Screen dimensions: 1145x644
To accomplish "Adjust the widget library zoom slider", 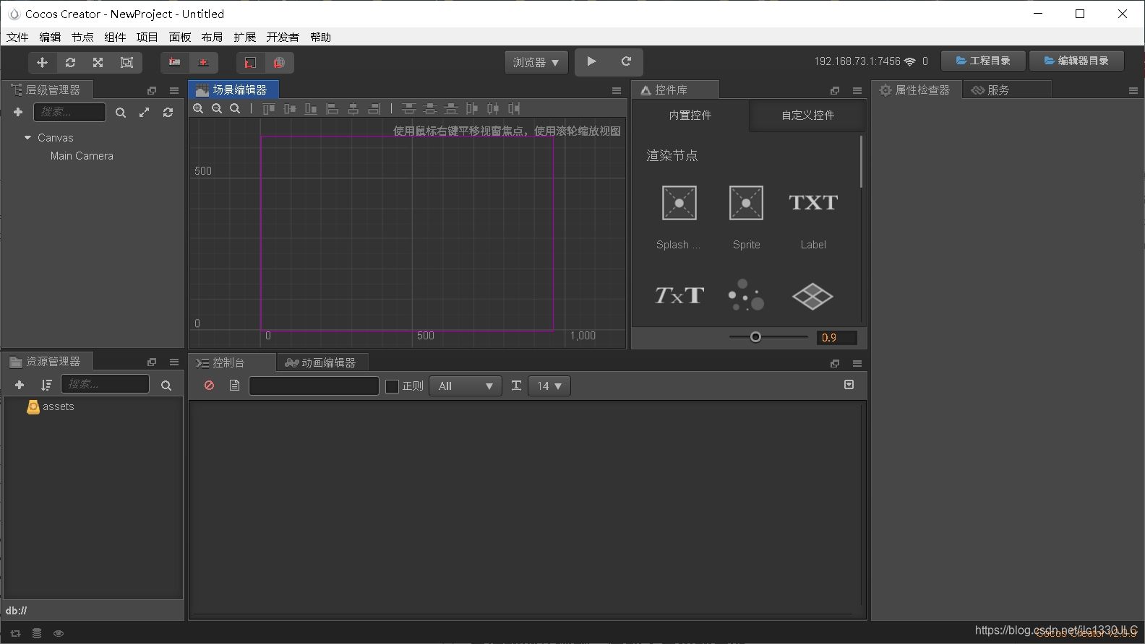I will point(756,337).
